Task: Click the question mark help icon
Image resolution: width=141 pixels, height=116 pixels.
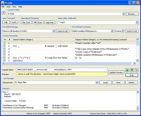Action: 3,13
